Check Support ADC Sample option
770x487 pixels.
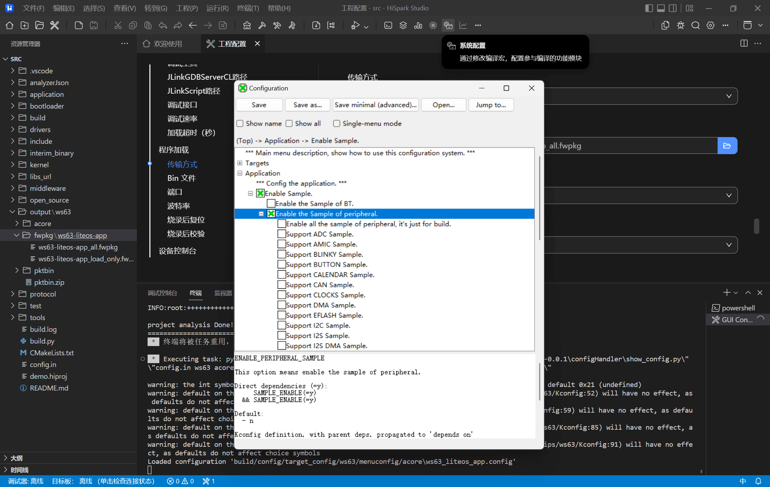pos(282,234)
